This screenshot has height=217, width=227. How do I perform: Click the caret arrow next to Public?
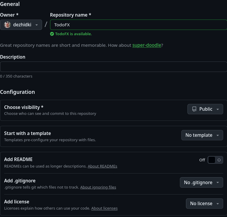click(x=218, y=109)
